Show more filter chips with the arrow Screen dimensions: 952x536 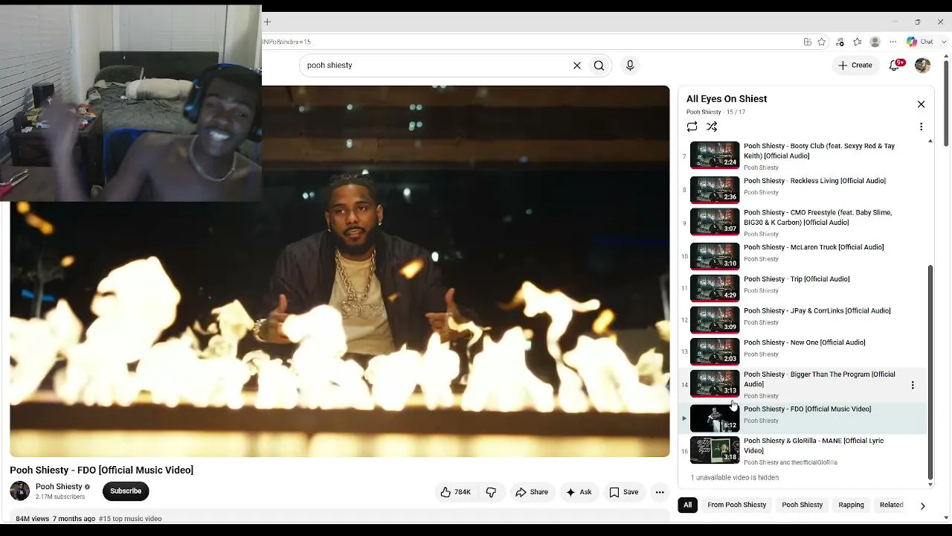(x=922, y=505)
